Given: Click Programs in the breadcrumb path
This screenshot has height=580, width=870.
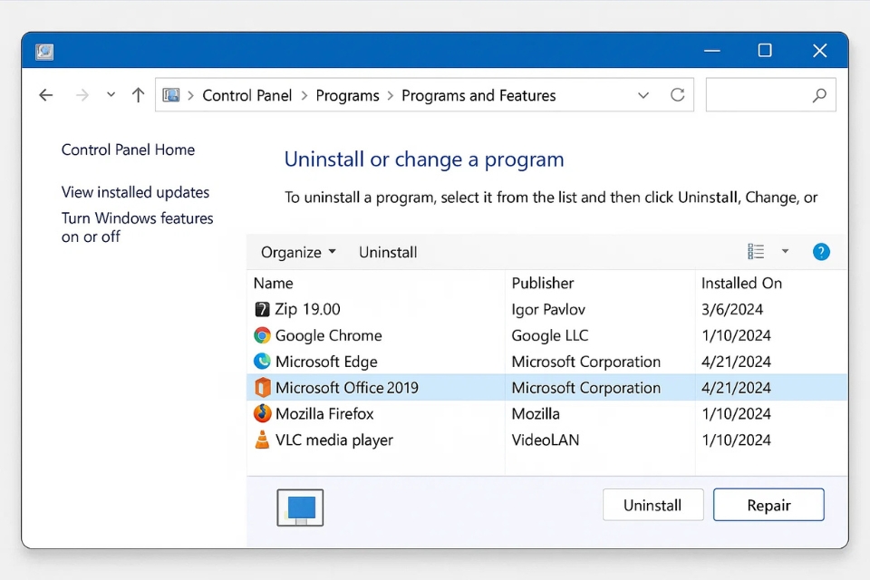Looking at the screenshot, I should point(347,95).
